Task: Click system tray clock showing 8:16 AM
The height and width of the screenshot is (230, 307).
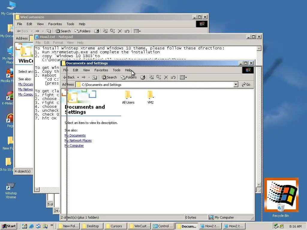Action: pos(295,226)
